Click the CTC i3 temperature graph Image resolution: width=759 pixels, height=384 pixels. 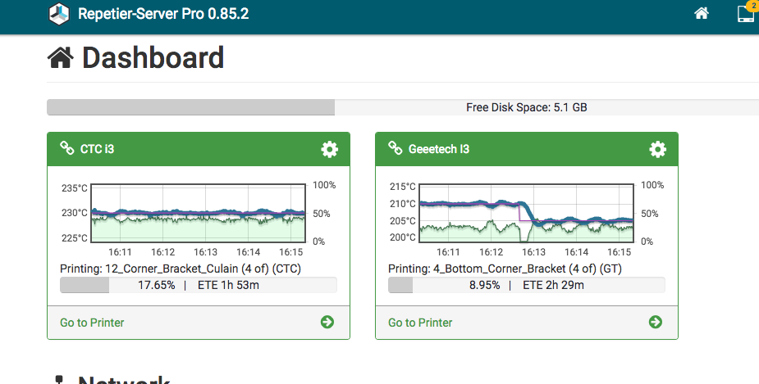pos(198,213)
